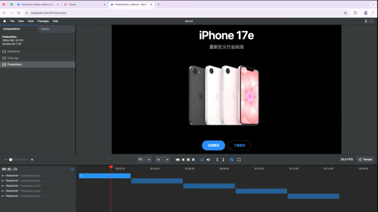Select the third sequence clip near 00:06.00
This screenshot has width=378, height=212.
(x=209, y=186)
